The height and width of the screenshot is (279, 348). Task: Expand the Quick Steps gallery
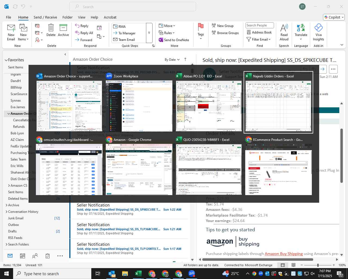(149, 33)
